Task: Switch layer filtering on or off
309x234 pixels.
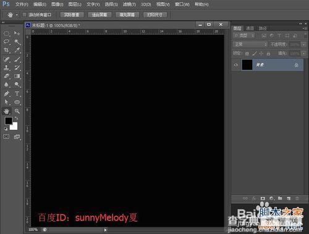Action: coord(305,36)
